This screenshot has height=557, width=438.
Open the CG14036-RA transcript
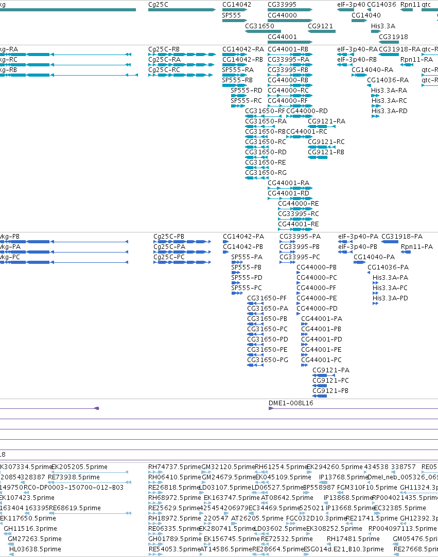pyautogui.click(x=369, y=85)
